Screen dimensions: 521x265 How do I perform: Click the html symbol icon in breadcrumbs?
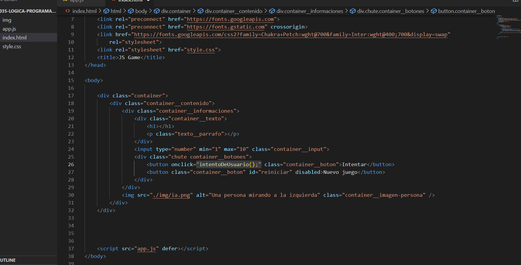(x=106, y=11)
